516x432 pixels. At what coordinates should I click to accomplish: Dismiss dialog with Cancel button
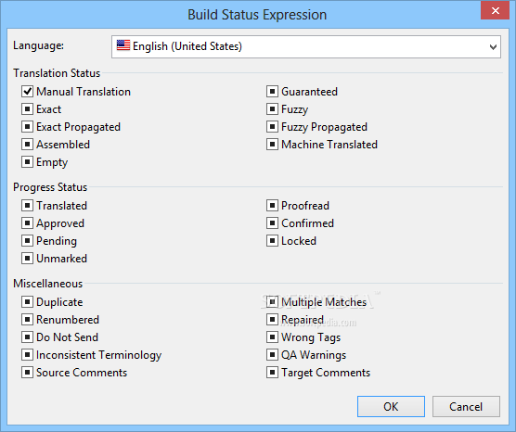466,406
